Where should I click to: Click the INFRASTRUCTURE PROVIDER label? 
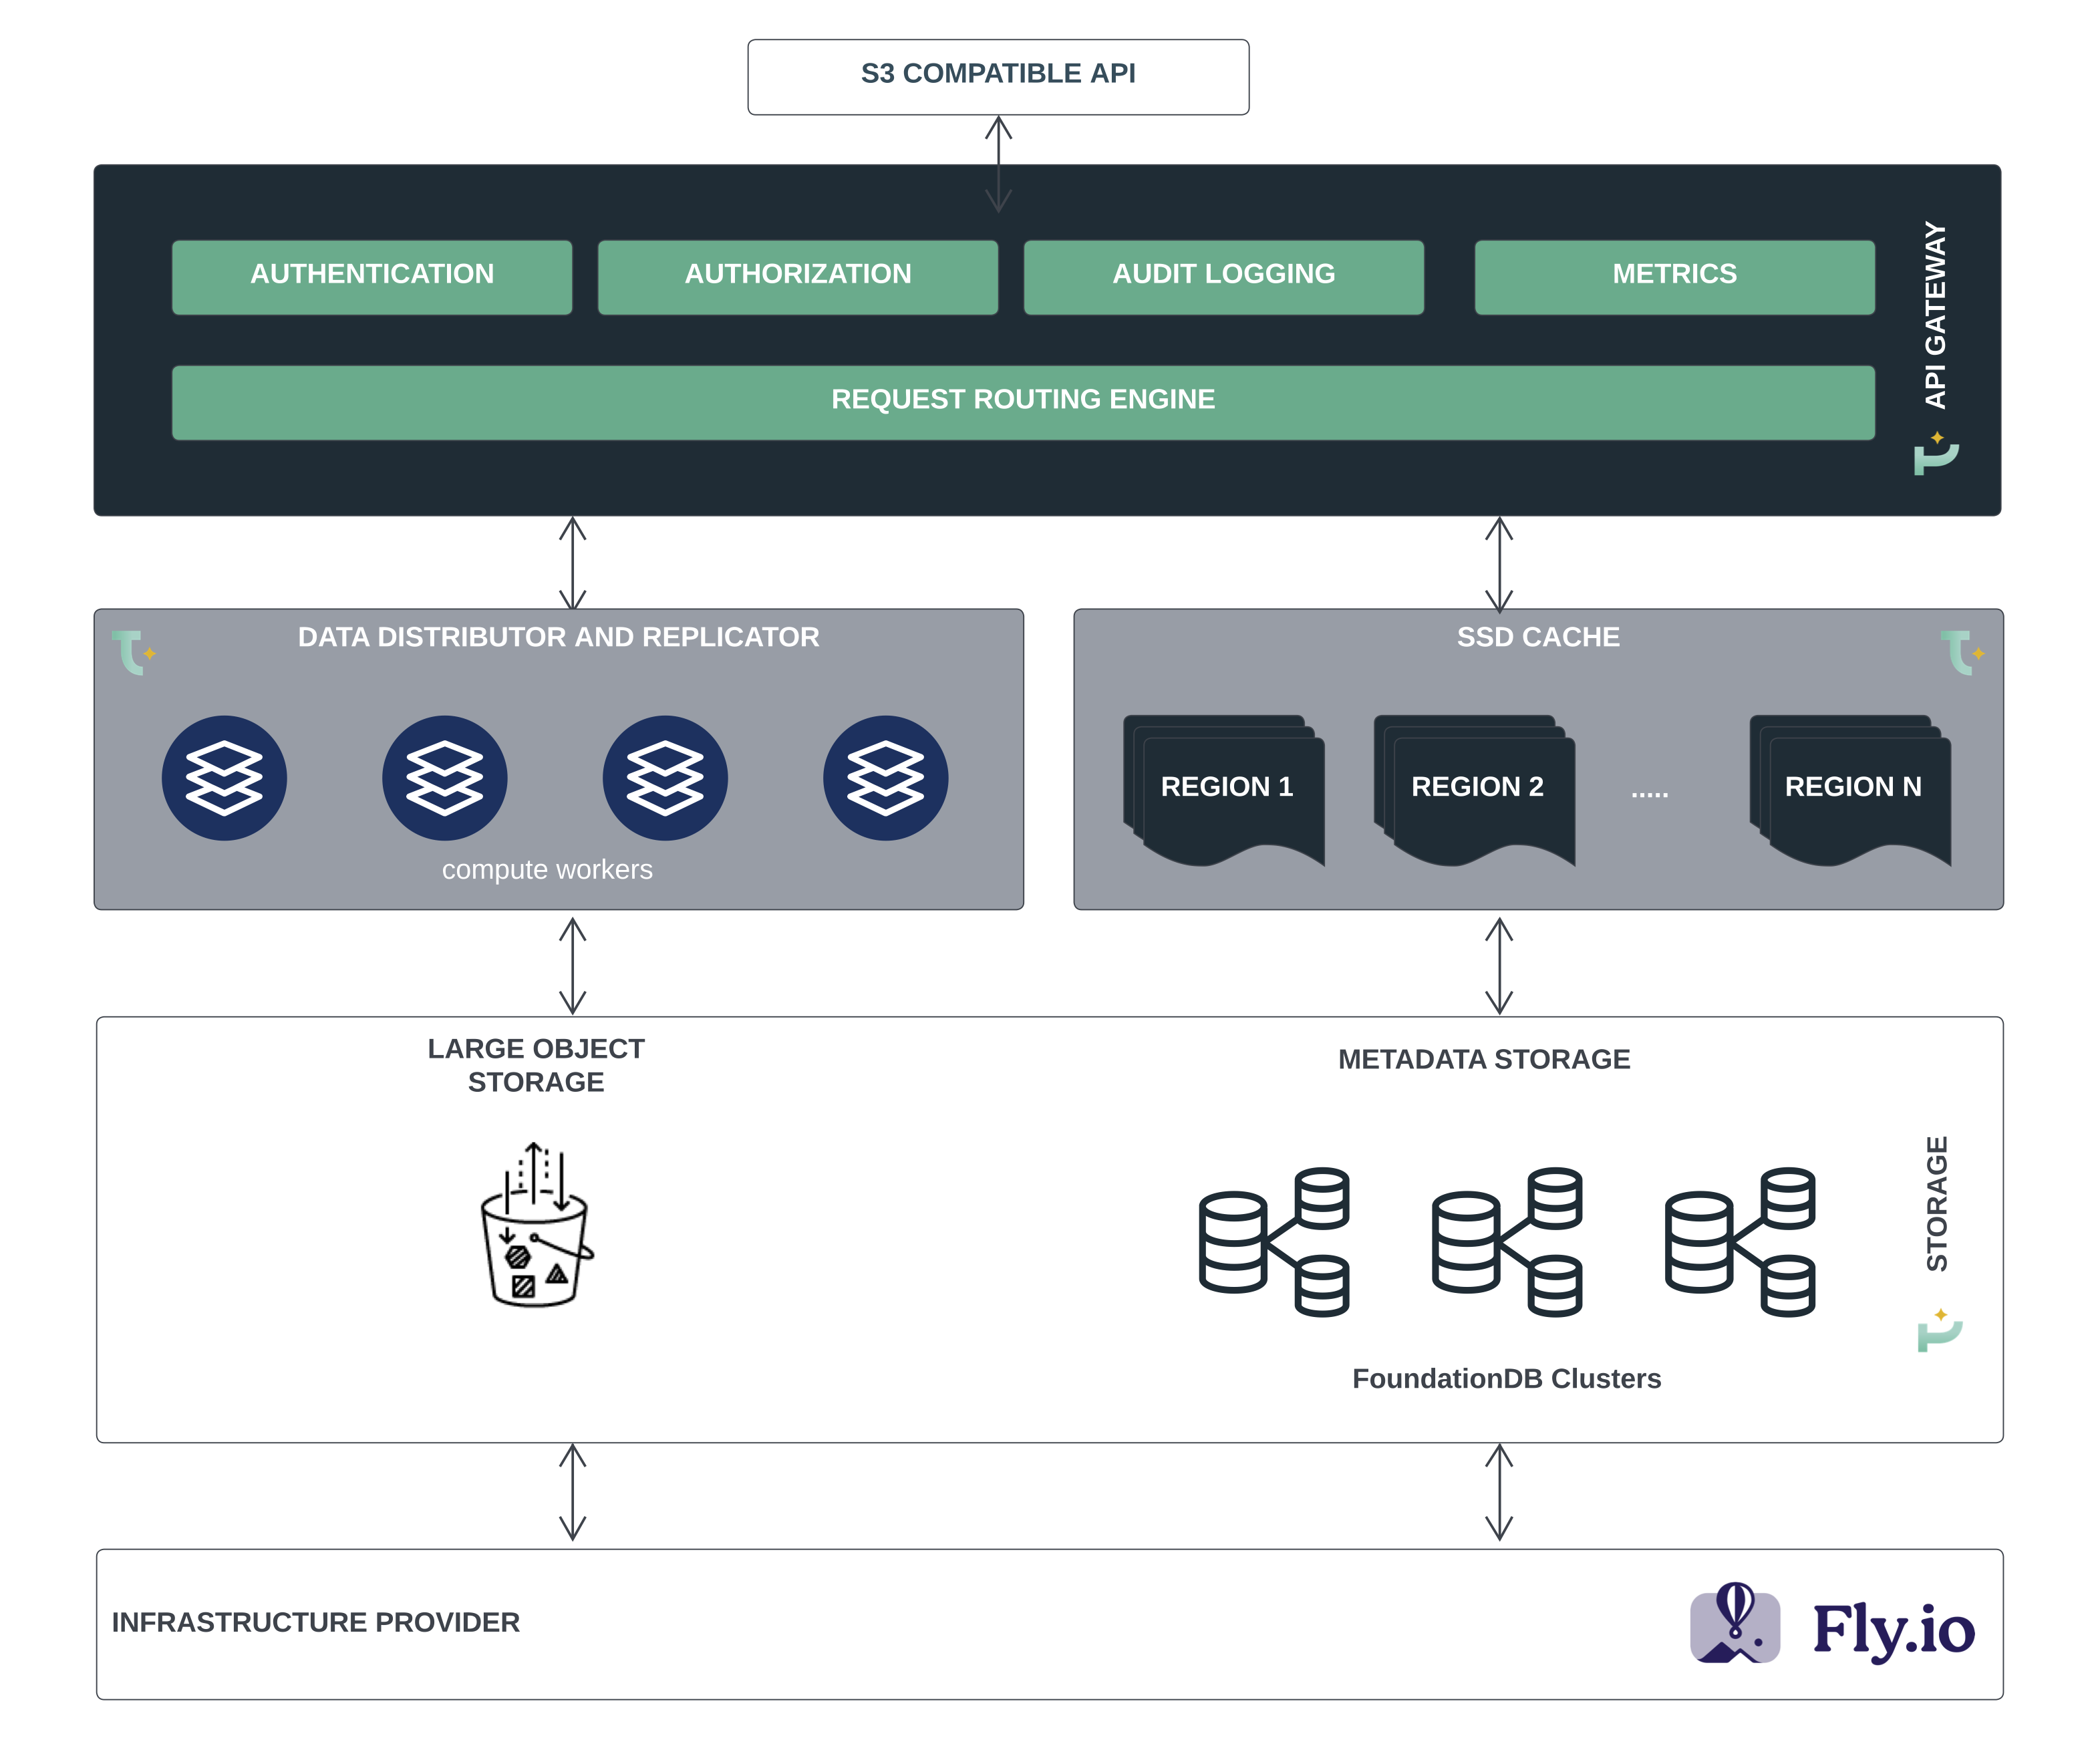pos(315,1622)
